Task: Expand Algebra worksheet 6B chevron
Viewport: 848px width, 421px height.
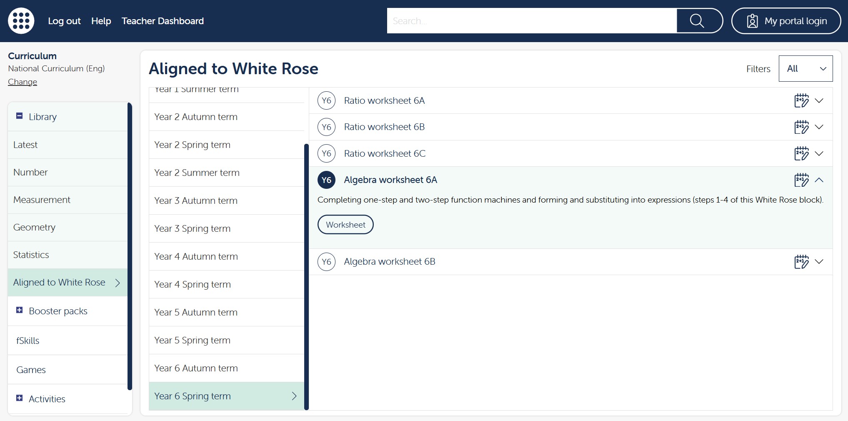Action: (819, 261)
